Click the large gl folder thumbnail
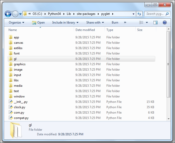The height and width of the screenshot is (143, 175). (x=16, y=130)
